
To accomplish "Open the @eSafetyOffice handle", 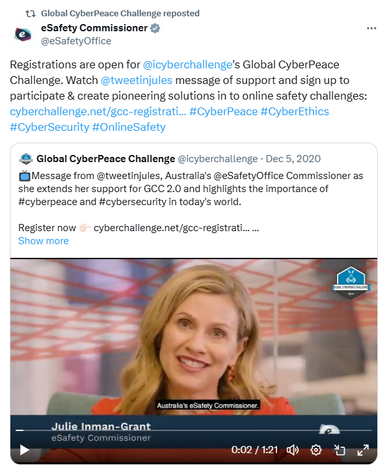I will 76,41.
